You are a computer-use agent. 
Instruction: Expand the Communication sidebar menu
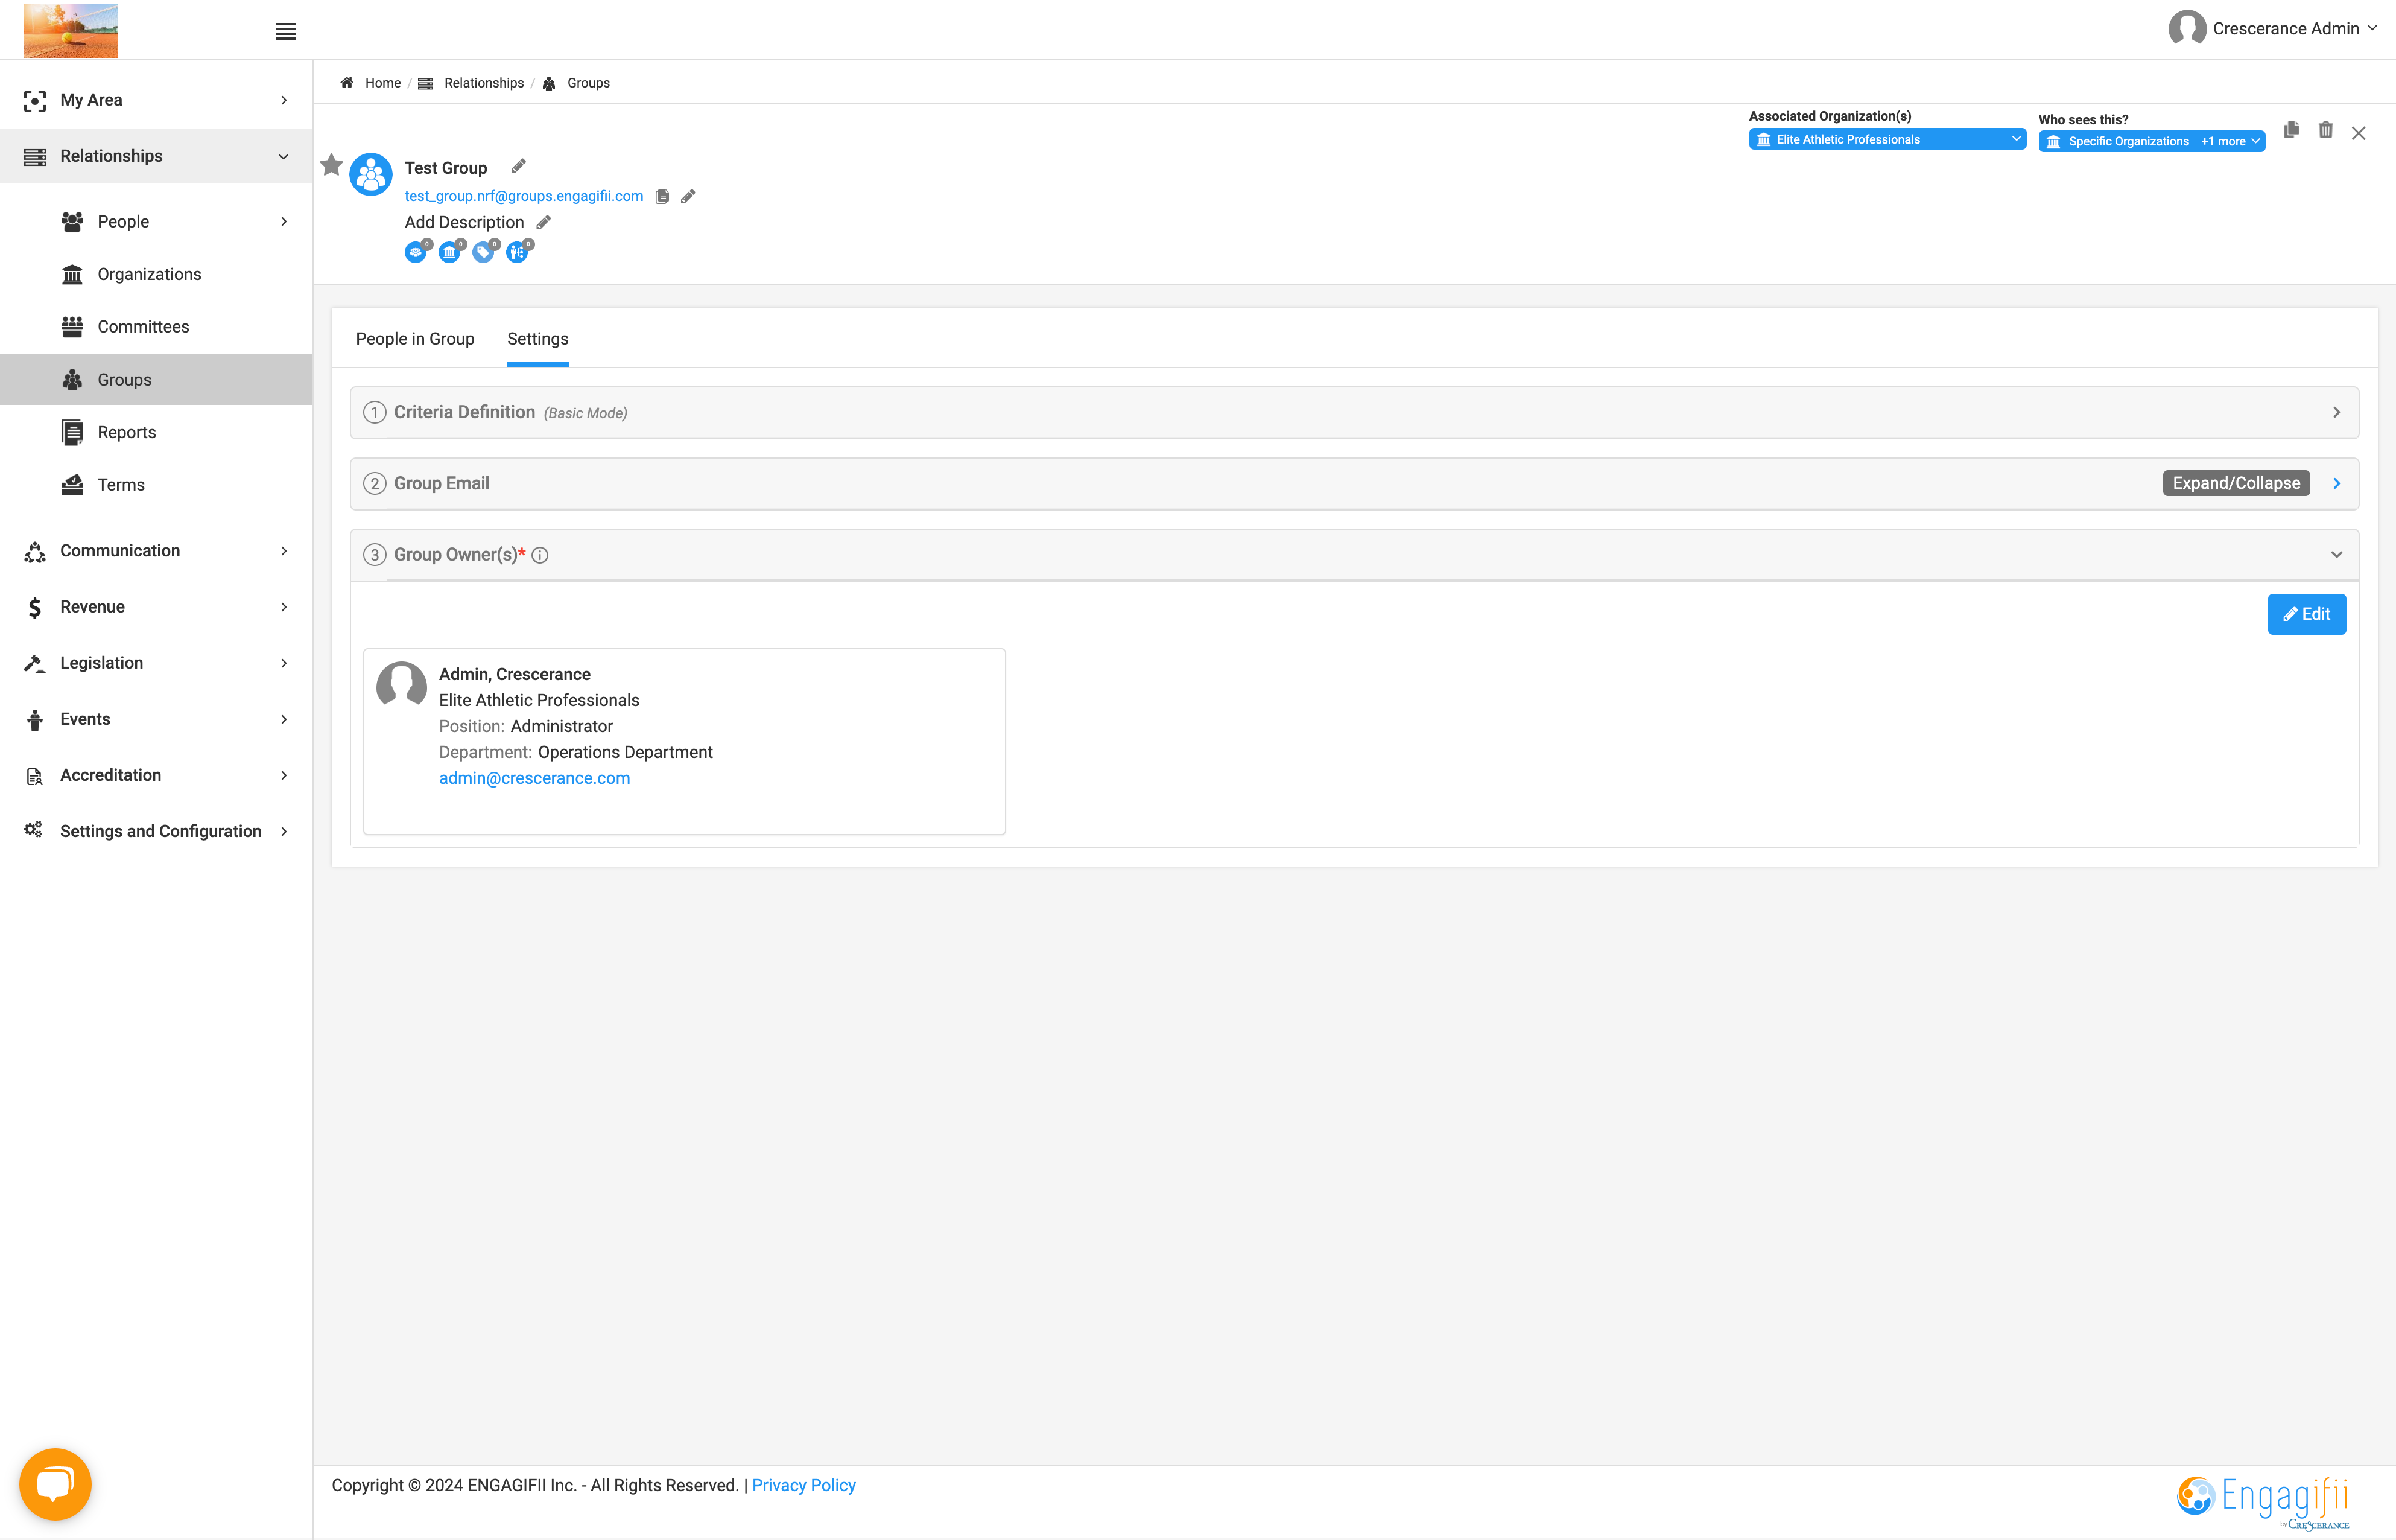[156, 551]
